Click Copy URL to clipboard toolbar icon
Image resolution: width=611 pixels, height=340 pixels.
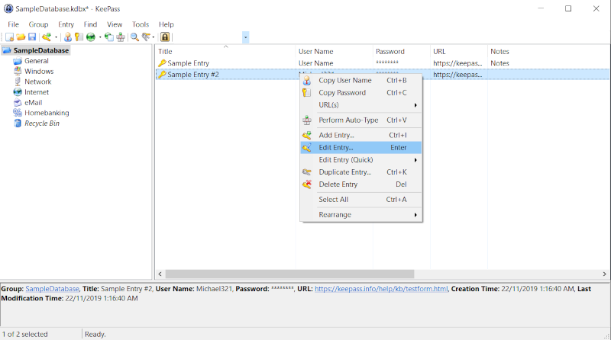coord(109,37)
